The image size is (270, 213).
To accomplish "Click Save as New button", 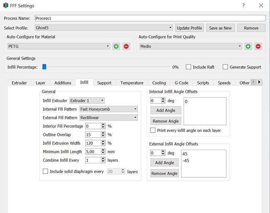I will click(221, 28).
